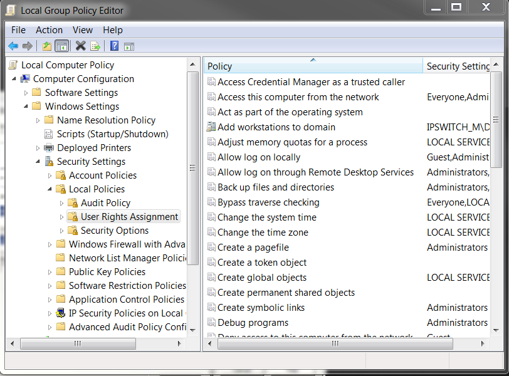
Task: Click the Security Settings node icon
Action: pos(50,161)
